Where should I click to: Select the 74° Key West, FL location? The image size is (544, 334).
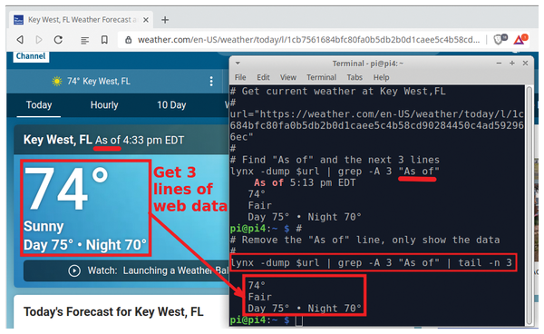tap(99, 82)
